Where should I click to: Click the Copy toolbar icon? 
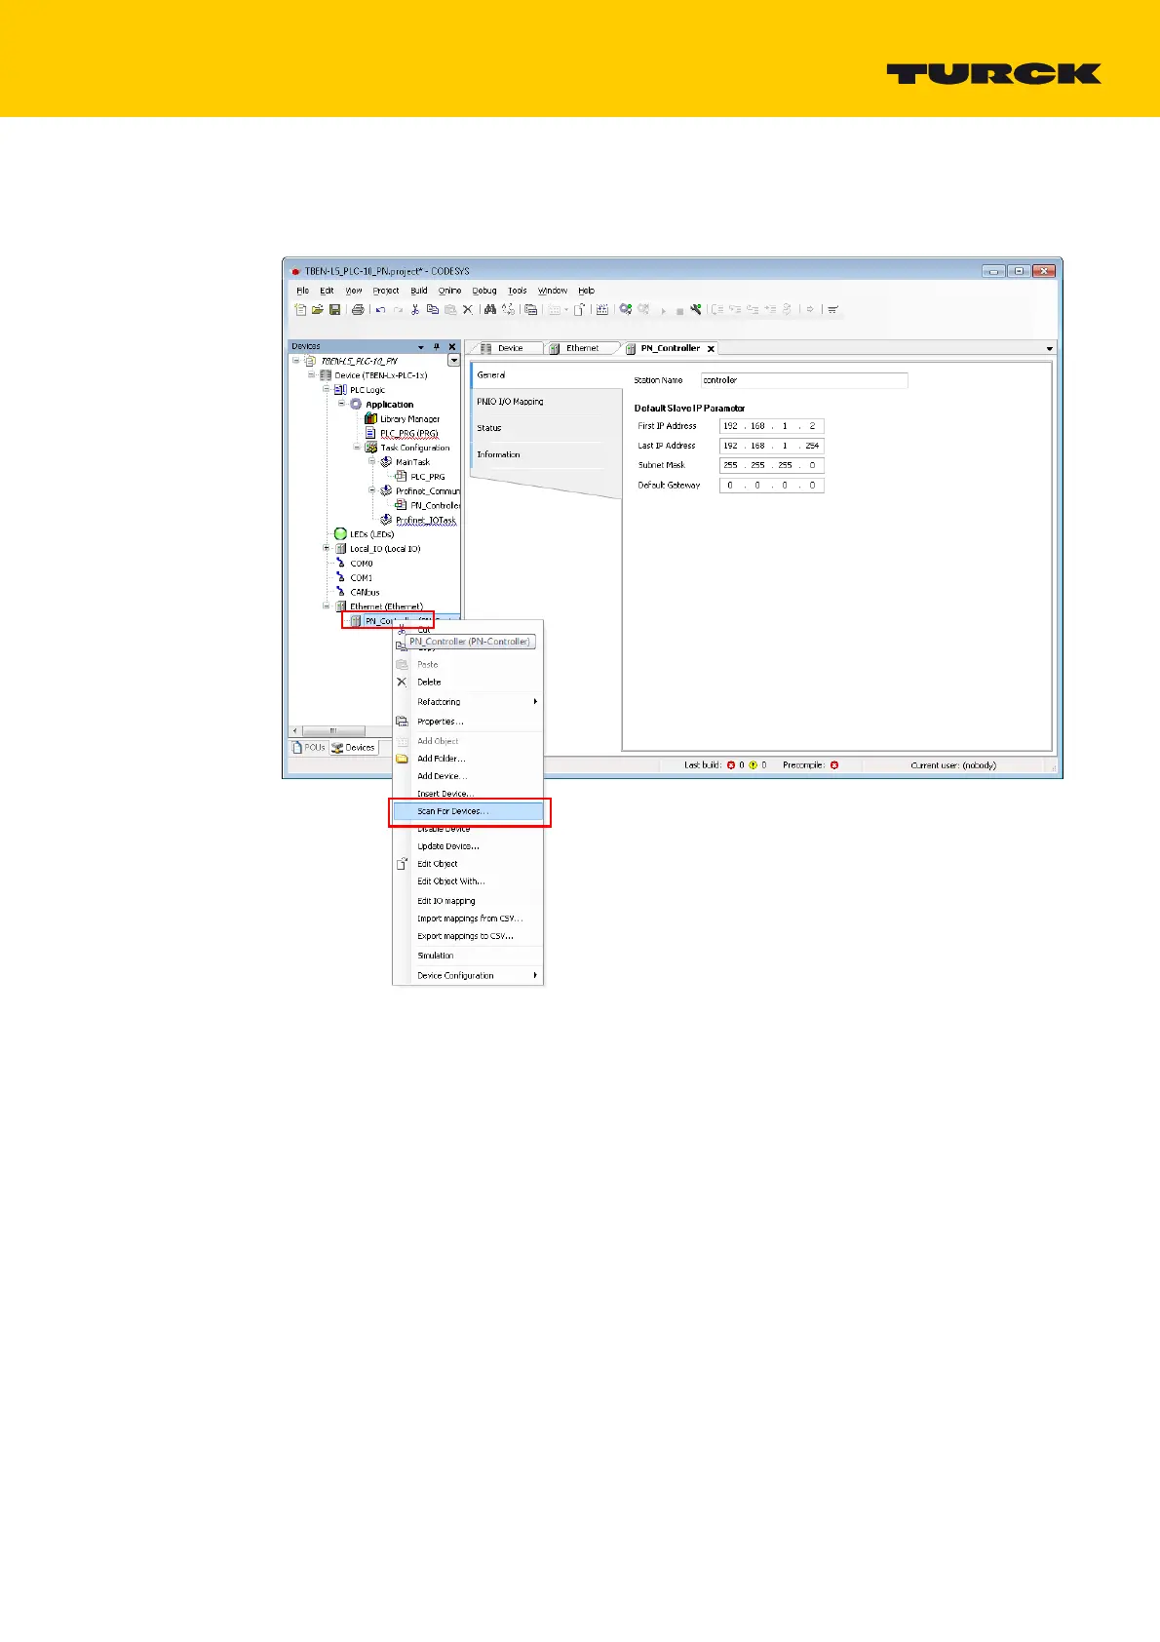pos(433,310)
